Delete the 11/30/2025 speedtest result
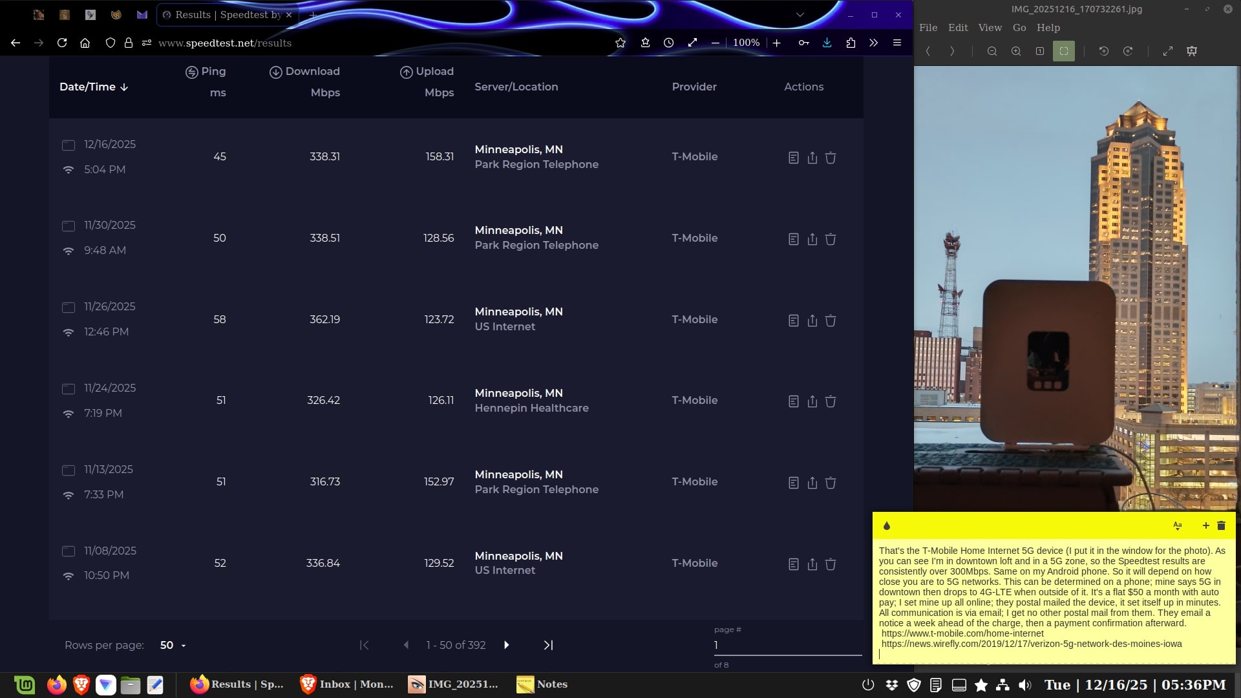1241x698 pixels. pos(831,239)
